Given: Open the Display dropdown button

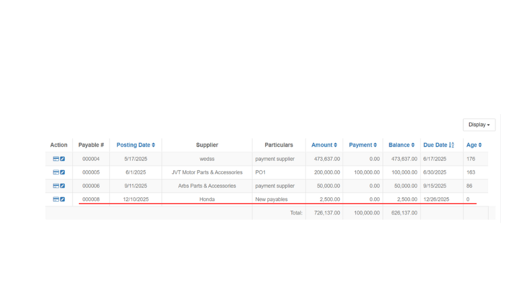Looking at the screenshot, I should point(479,125).
